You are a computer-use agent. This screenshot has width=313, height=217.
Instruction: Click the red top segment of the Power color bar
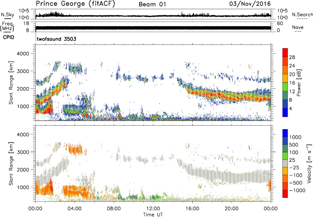click(x=285, y=52)
